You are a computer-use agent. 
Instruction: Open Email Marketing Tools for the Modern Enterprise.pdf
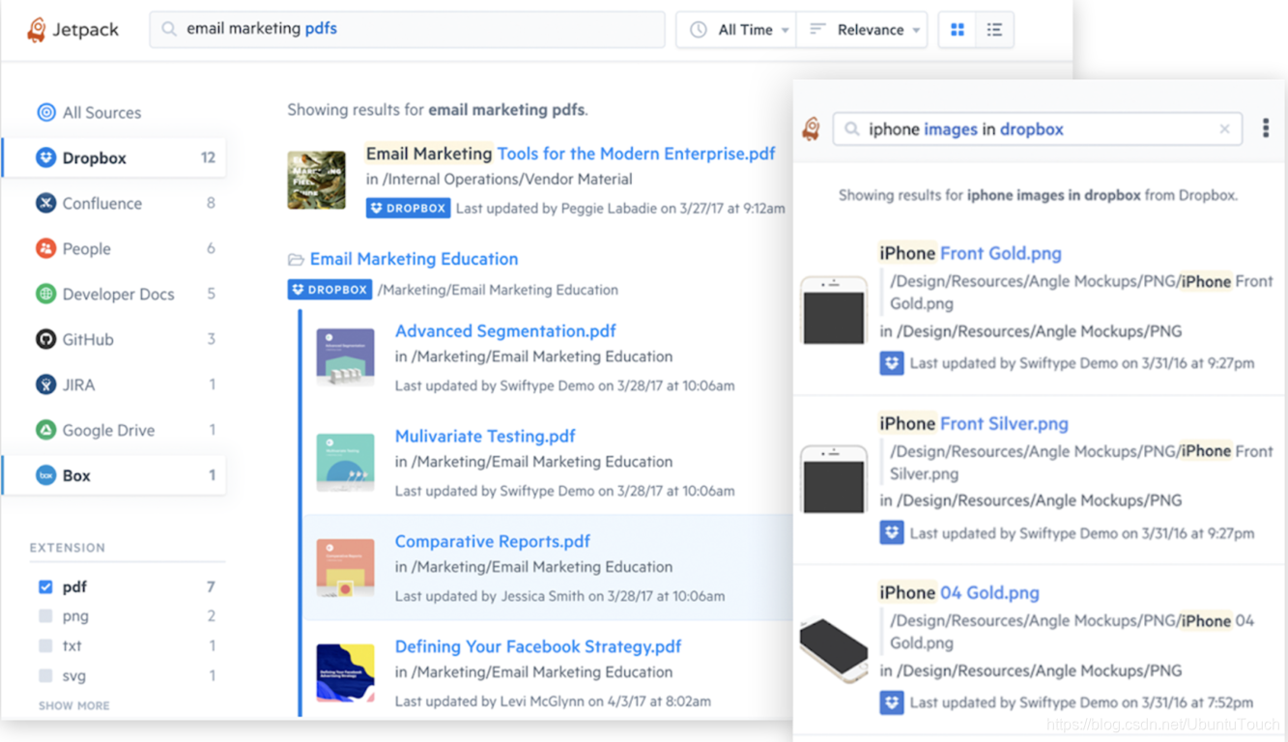(570, 153)
